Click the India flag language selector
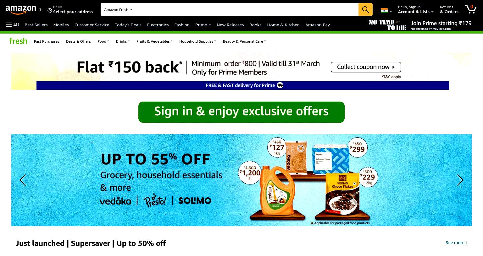This screenshot has width=483, height=256. (x=386, y=11)
